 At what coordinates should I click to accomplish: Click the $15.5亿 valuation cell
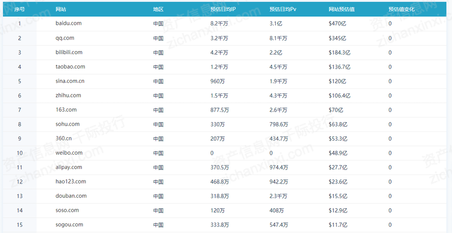[x=338, y=196]
